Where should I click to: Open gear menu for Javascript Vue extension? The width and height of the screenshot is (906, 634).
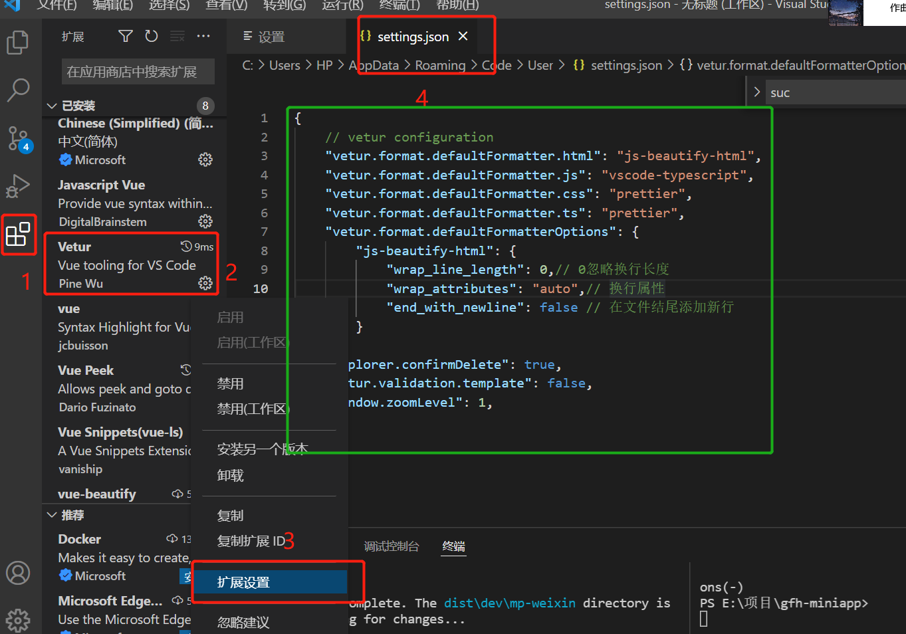pos(205,221)
